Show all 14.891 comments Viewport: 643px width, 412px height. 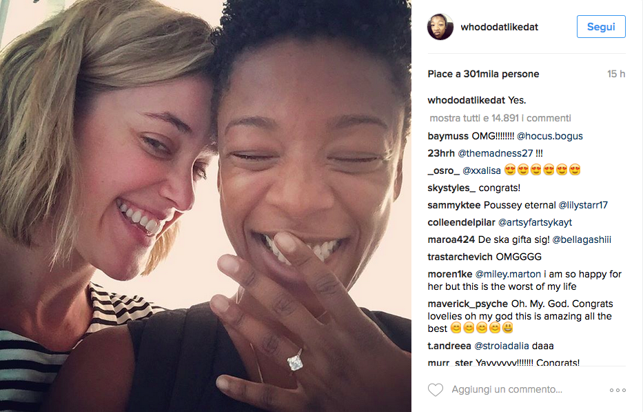click(x=500, y=118)
